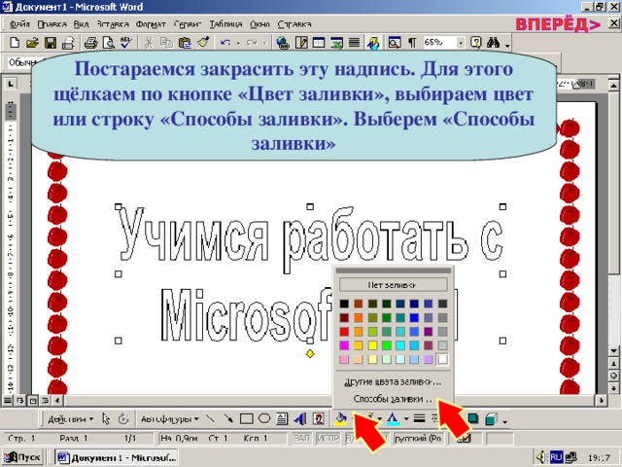Viewport: 622px width, 467px height.
Task: Copy the selection to clipboard
Action: coord(166,42)
